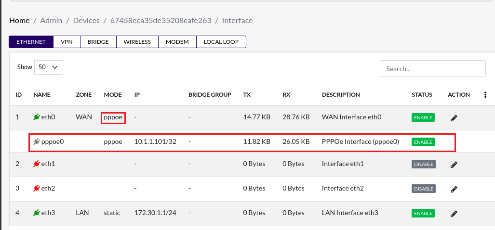Image resolution: width=495 pixels, height=230 pixels.
Task: Open the Admin breadcrumb link
Action: pyautogui.click(x=52, y=21)
